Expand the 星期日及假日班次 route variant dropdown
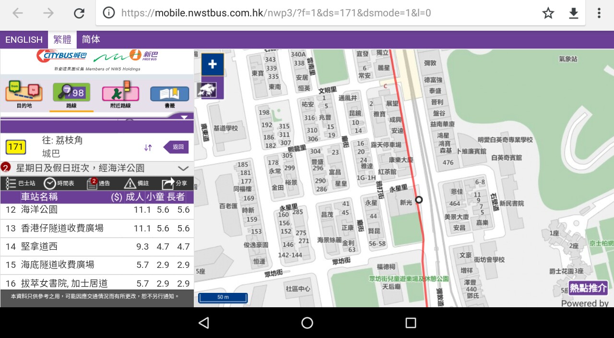The height and width of the screenshot is (338, 614). (183, 168)
